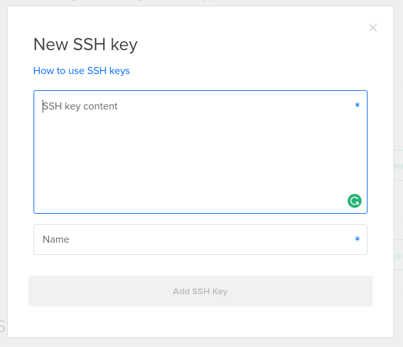Click the Name field required asterisk

click(x=357, y=239)
